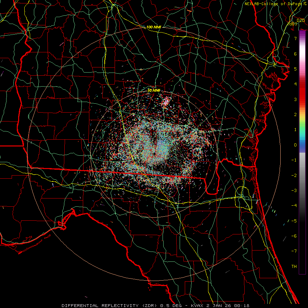Click the 3 value on color scale
Screen dimensions: 308x308
tap(295, 99)
